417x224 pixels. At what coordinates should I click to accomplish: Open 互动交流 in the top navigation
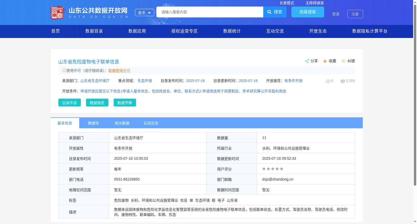275,31
